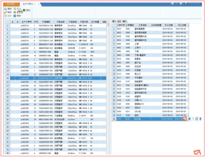
Task: Click the 删行 delete row button
Action: 125,21
